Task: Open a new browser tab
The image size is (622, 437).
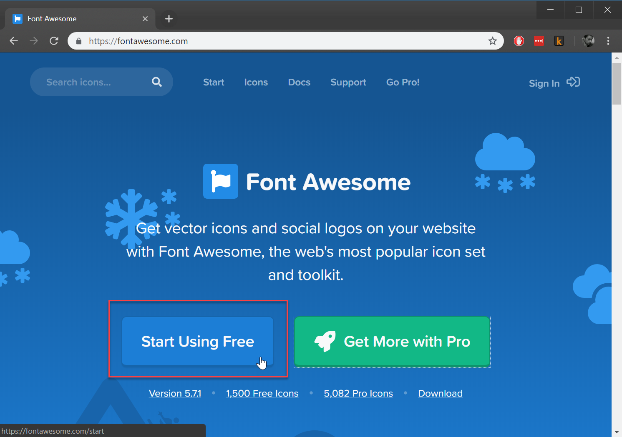Action: pyautogui.click(x=169, y=19)
